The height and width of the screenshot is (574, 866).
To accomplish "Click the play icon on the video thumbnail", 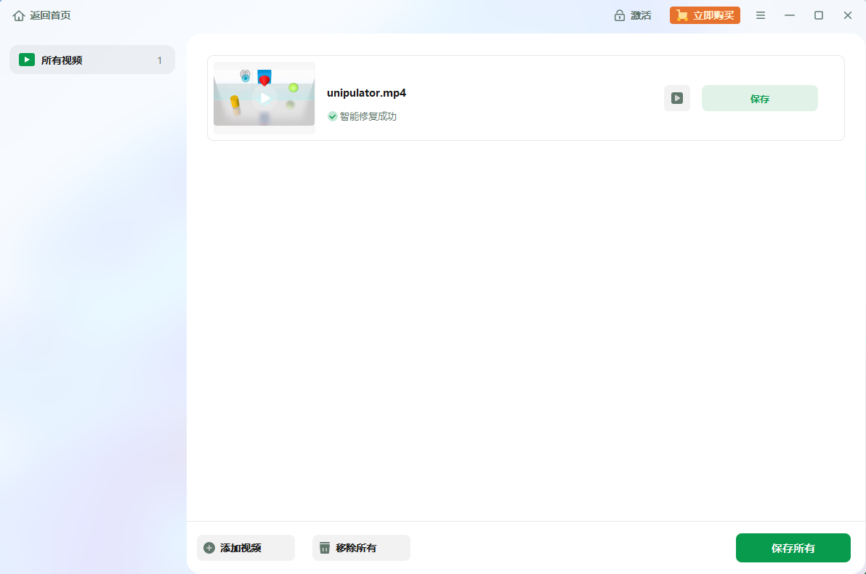I will click(x=264, y=97).
